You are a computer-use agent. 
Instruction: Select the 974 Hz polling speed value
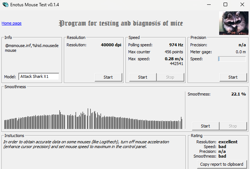[x=176, y=45]
